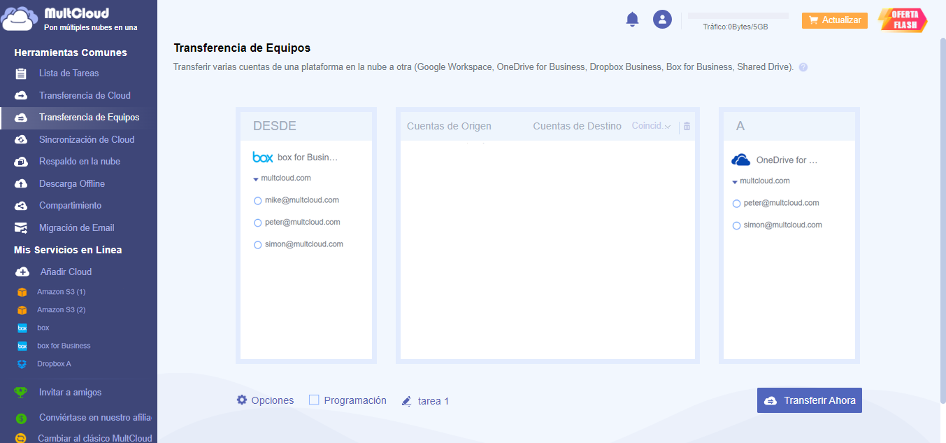Viewport: 946px width, 443px height.
Task: Click the help question mark icon
Action: click(x=803, y=68)
